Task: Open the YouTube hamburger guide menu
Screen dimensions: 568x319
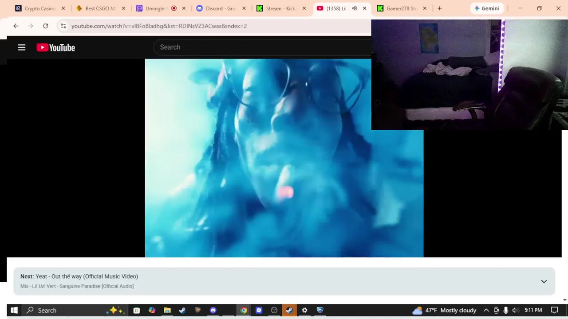Action: (x=21, y=47)
